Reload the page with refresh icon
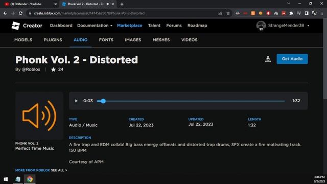This screenshot has height=184, width=327. click(x=20, y=13)
